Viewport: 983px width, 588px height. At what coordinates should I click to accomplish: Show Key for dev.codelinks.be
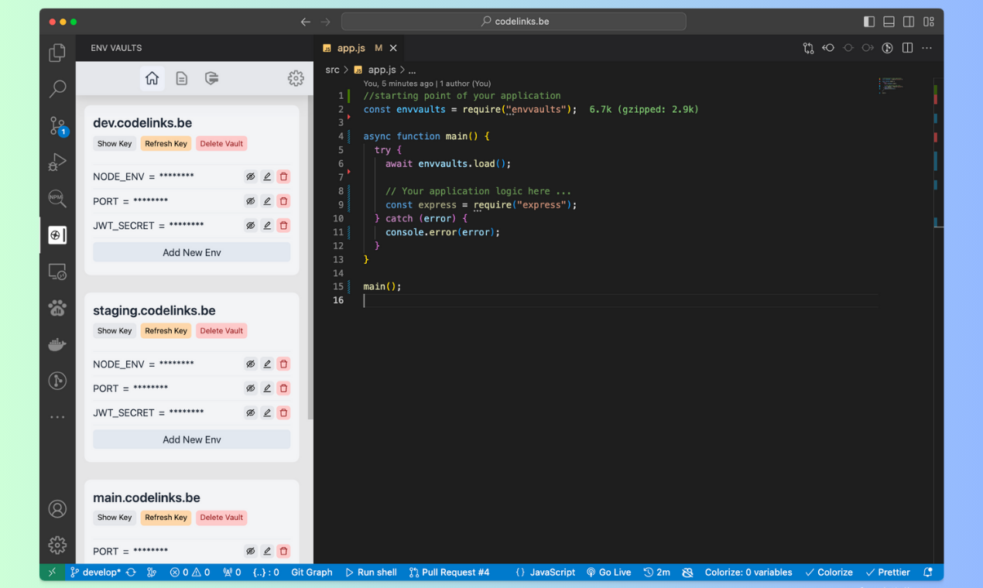pyautogui.click(x=115, y=143)
